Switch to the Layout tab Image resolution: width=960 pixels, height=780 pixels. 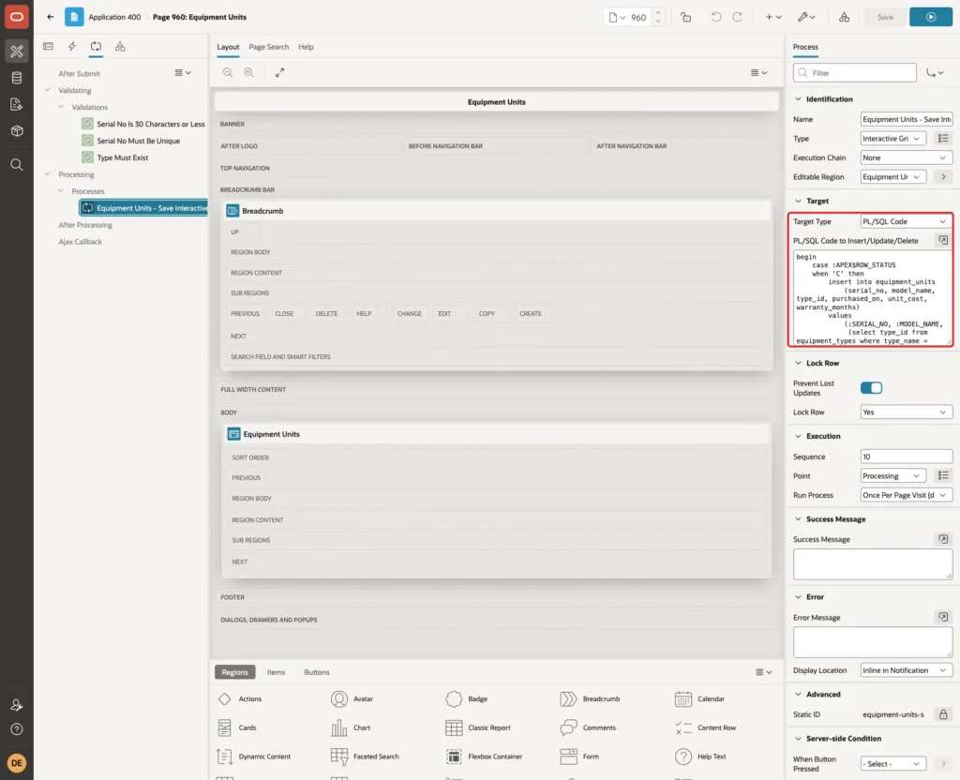[228, 47]
